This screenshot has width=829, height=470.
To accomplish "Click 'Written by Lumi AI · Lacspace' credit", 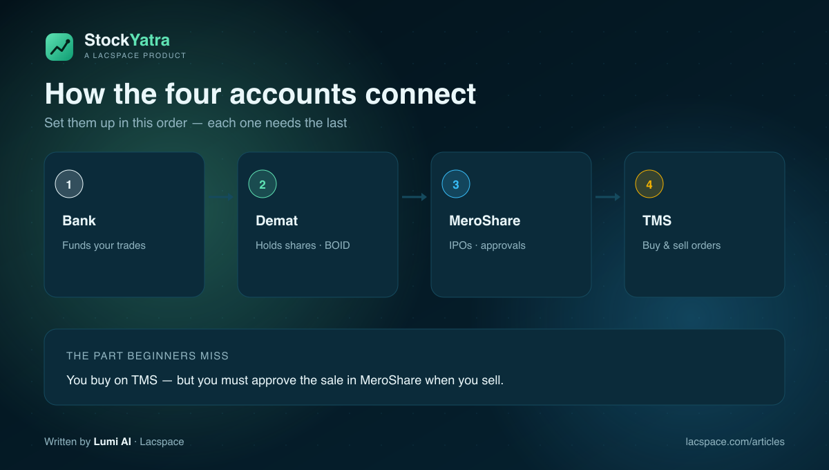I will click(x=114, y=442).
